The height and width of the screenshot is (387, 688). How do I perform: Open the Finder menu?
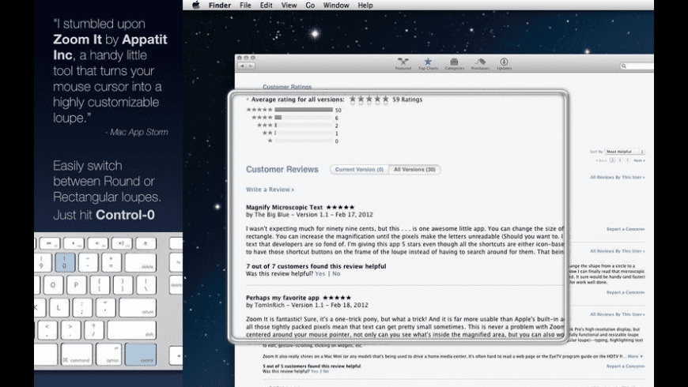(220, 6)
